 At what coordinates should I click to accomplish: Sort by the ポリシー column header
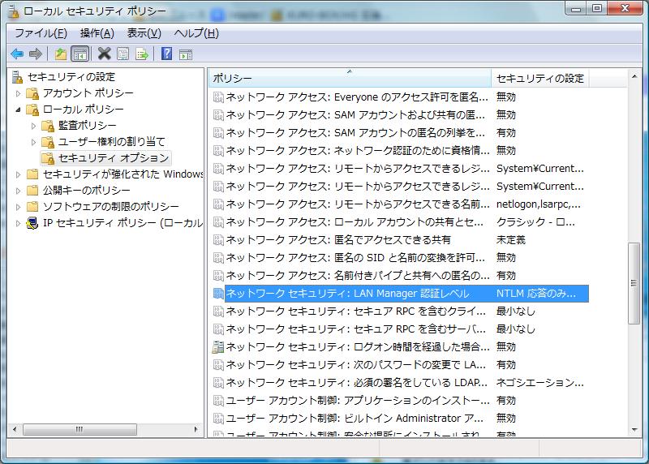[349, 79]
